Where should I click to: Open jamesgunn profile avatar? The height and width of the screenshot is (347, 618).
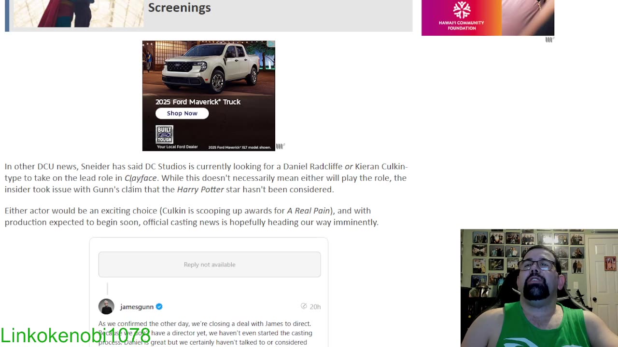[x=106, y=307]
